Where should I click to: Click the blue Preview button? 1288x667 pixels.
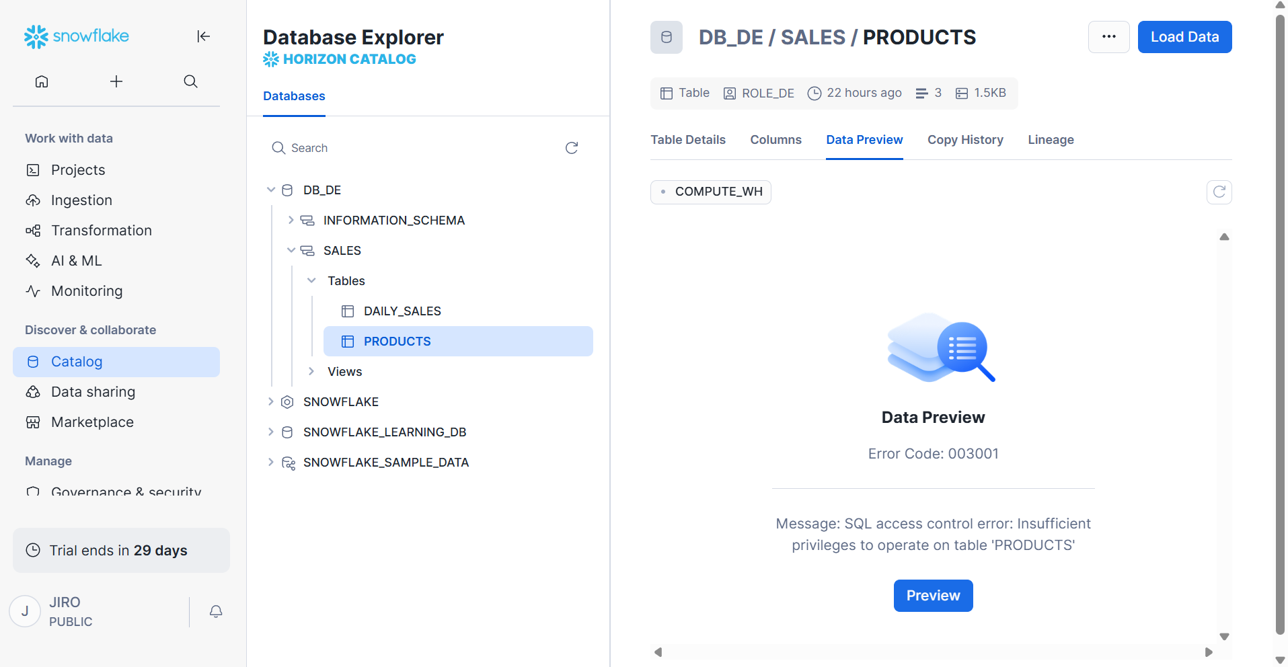point(933,596)
